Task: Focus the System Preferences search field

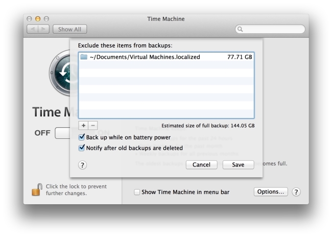Action: tap(270, 29)
